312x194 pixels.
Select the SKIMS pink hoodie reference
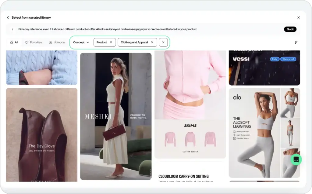click(x=190, y=104)
